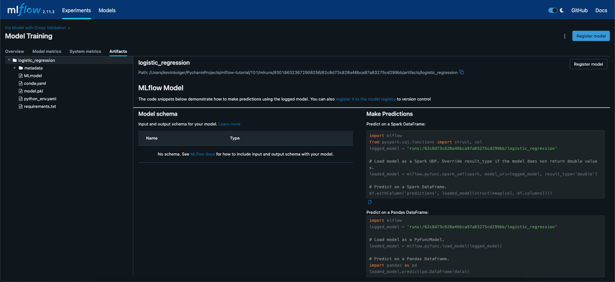Viewport: 615px width, 282px height.
Task: Toggle dark mode switch
Action: tap(553, 10)
